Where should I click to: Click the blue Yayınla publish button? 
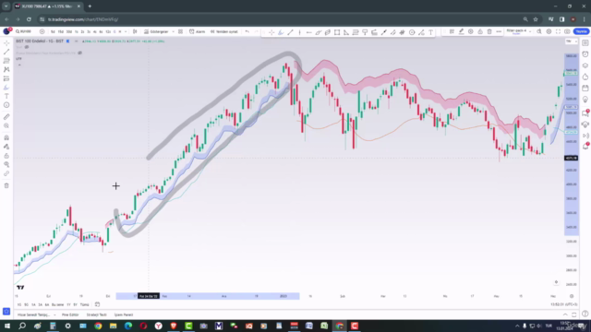point(581,31)
